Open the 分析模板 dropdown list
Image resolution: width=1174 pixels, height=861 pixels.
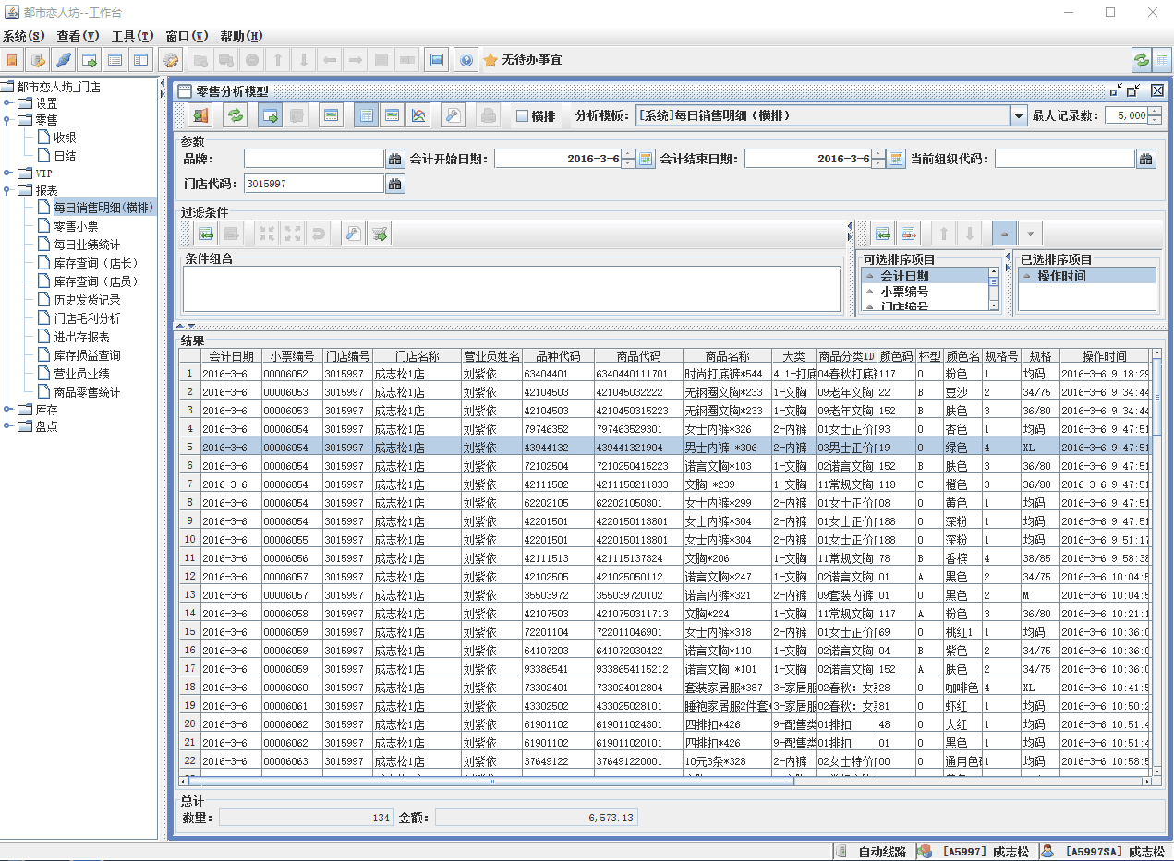click(x=1018, y=116)
